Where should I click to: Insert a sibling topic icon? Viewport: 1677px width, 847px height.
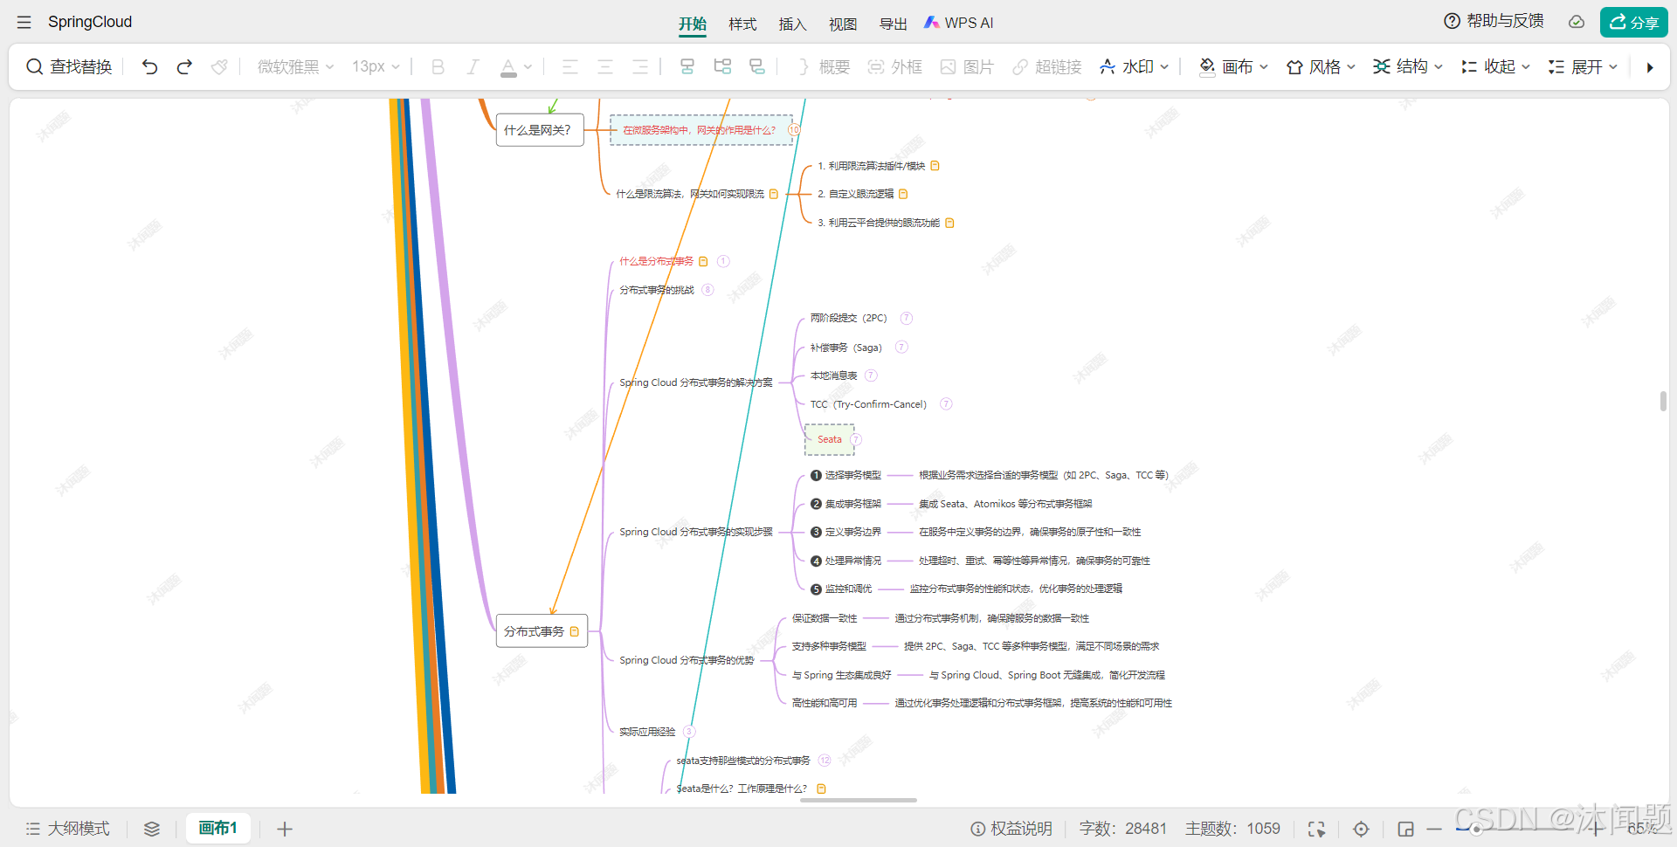pos(687,67)
